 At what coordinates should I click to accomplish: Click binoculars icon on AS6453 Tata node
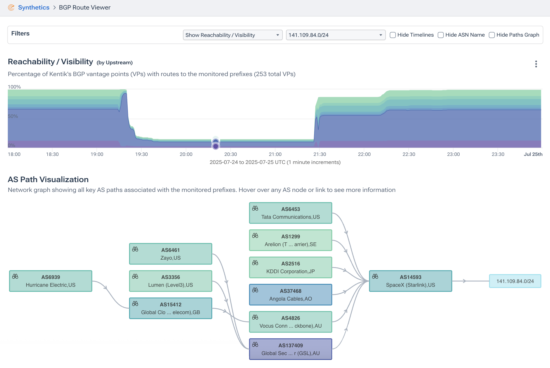pyautogui.click(x=255, y=208)
